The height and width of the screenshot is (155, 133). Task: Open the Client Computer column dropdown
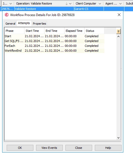click(100, 4)
